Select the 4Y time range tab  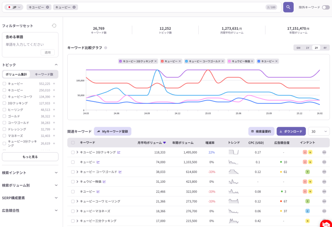325,48
